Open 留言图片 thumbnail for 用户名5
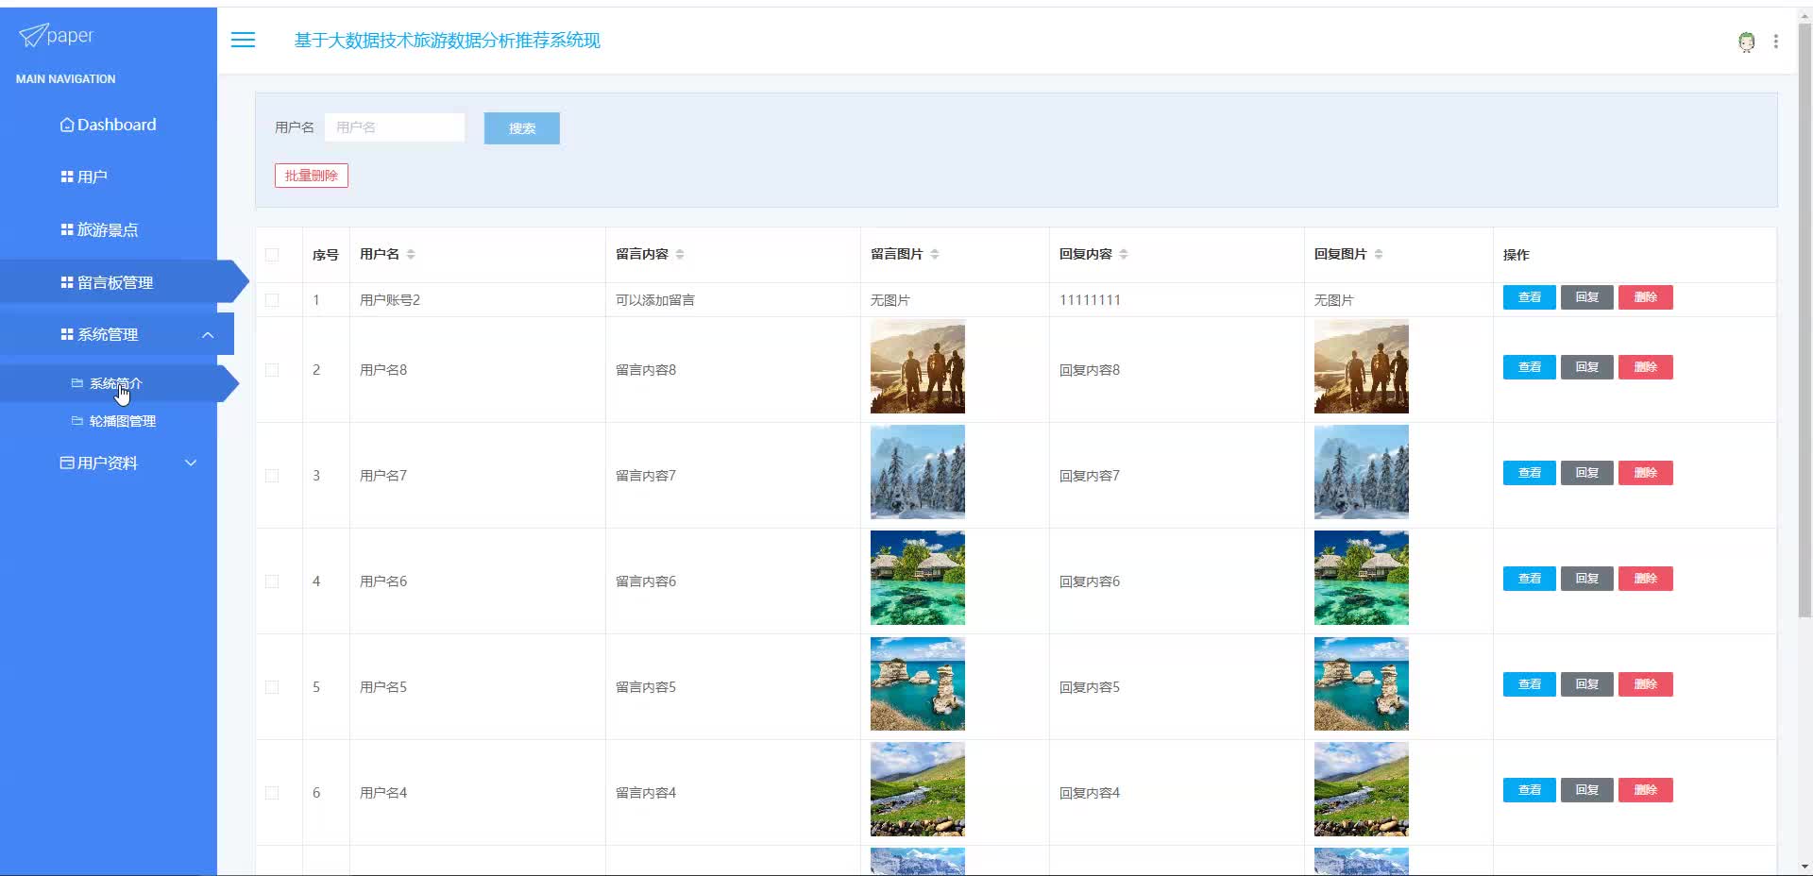 coord(918,683)
